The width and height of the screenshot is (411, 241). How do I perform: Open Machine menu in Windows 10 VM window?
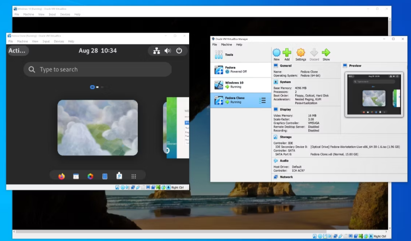point(28,14)
